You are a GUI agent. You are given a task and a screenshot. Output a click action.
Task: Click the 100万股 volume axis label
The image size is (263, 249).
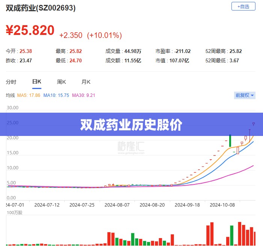14,213
